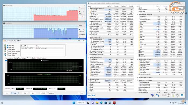Click HWiNFO expand columns arrows icon
188x105 pixels.
(89, 95)
